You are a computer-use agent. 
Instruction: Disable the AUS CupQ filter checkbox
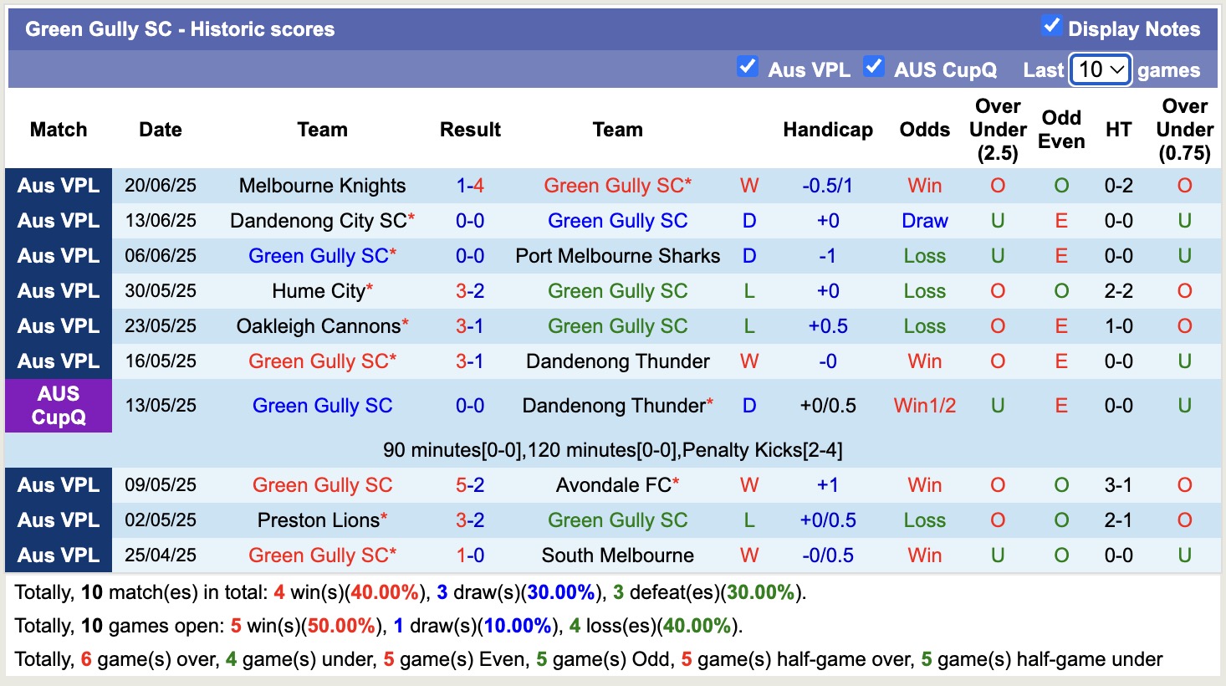(x=874, y=67)
